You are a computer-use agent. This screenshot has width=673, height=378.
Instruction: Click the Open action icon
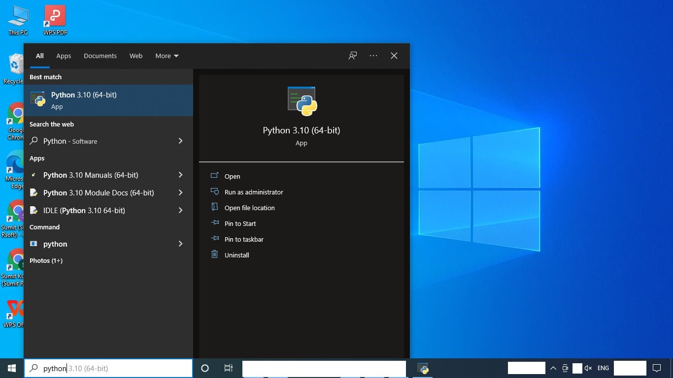pos(214,176)
